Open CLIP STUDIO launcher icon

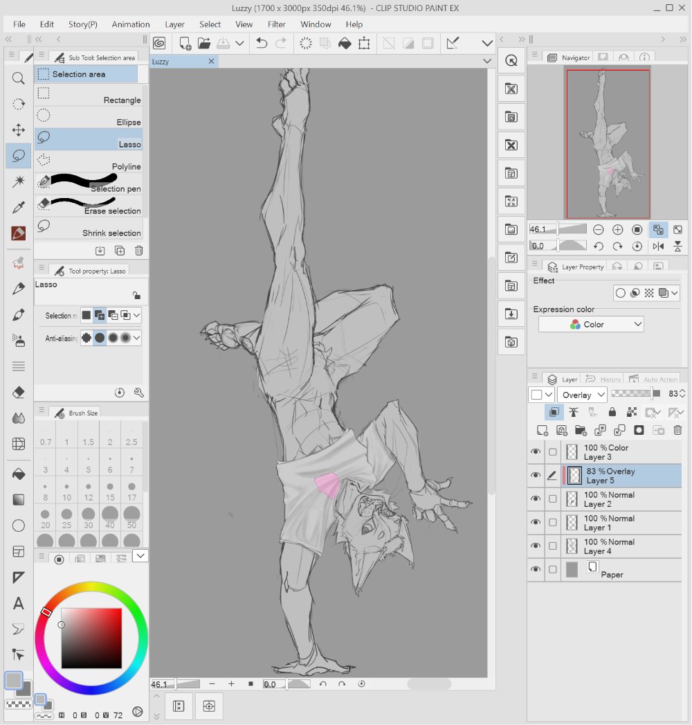pyautogui.click(x=159, y=44)
